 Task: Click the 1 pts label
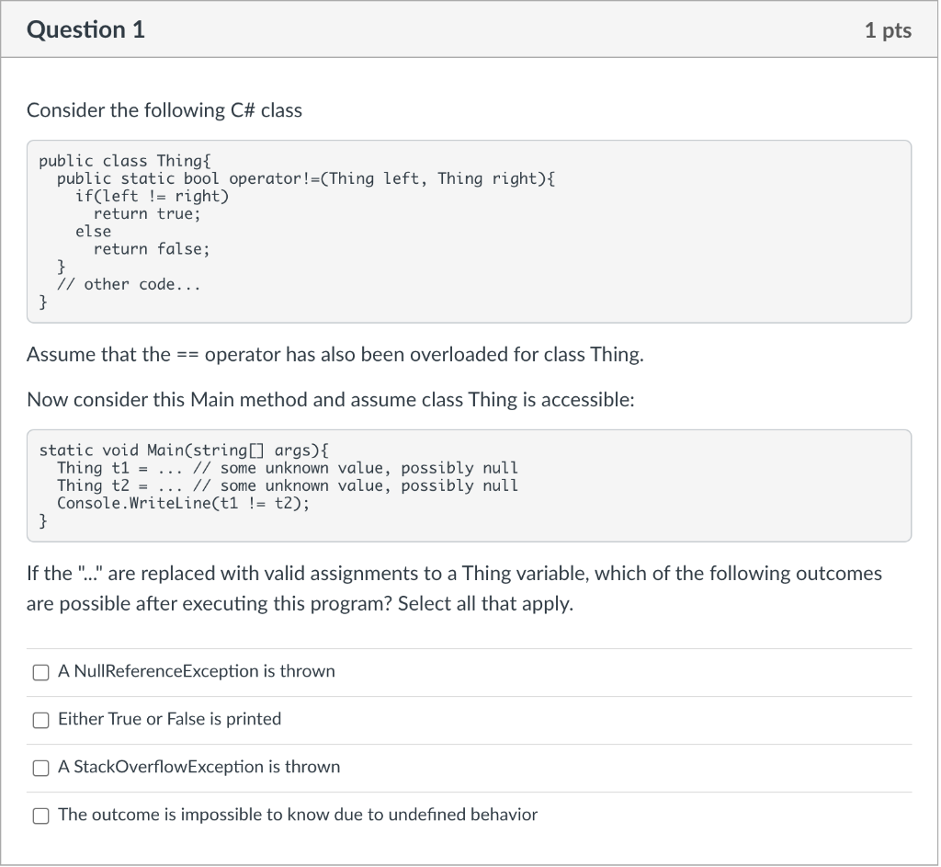[887, 31]
